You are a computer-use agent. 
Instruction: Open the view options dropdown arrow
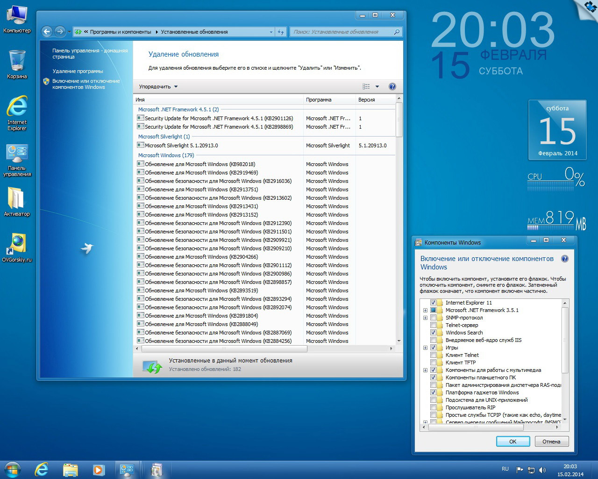377,87
